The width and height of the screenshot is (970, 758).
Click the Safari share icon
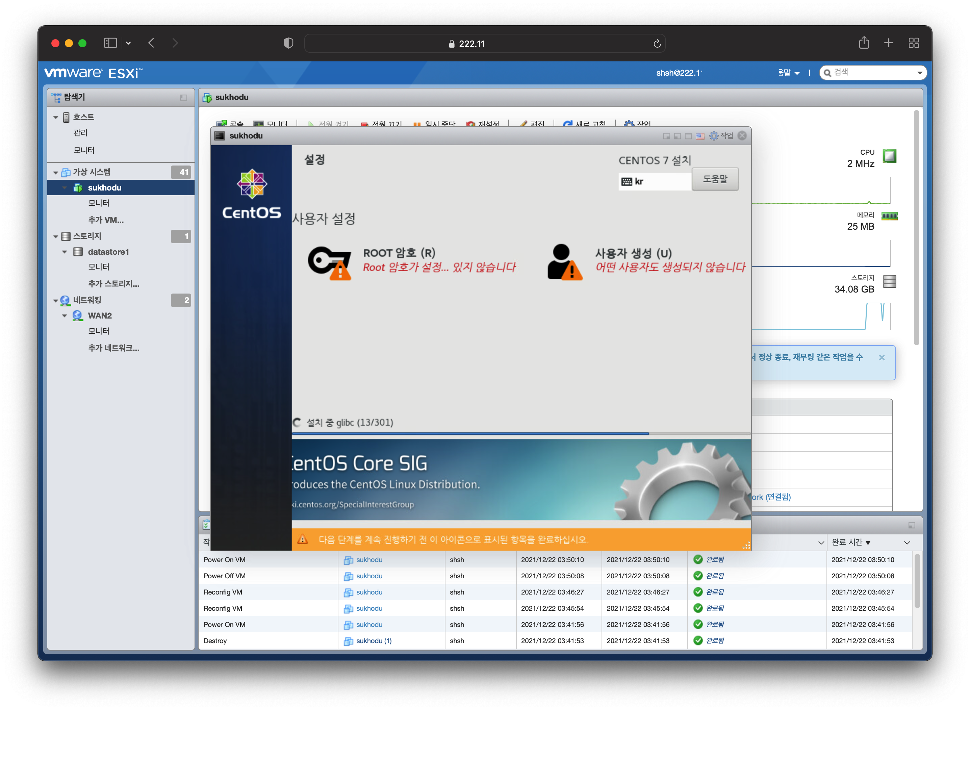tap(863, 43)
